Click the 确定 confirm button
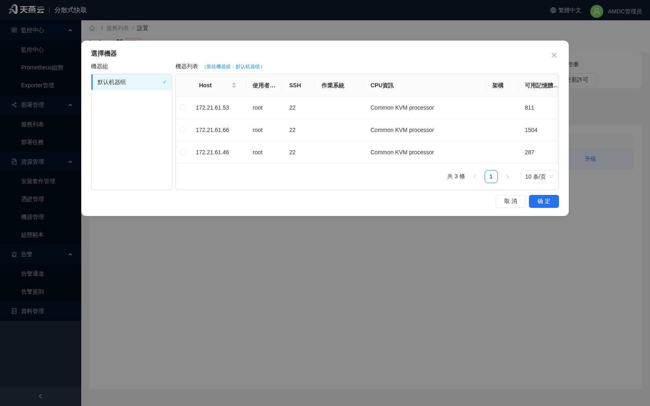The width and height of the screenshot is (650, 406). pyautogui.click(x=544, y=201)
